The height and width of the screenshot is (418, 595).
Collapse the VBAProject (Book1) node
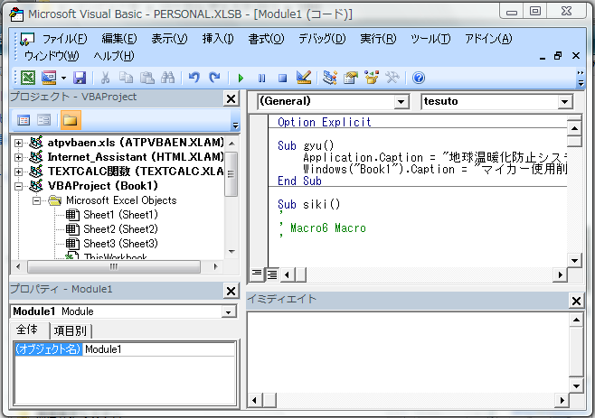pos(18,186)
